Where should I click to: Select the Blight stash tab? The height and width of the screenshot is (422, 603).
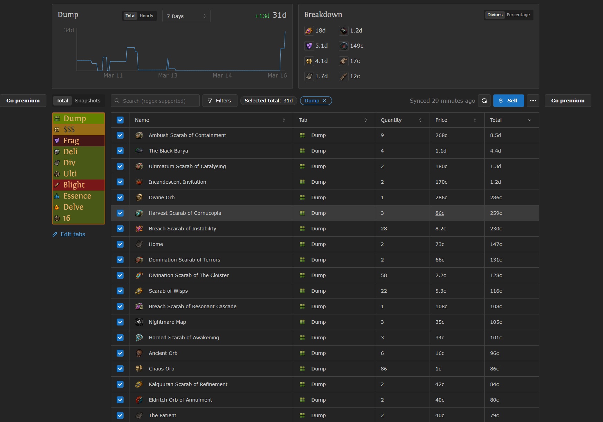click(x=79, y=185)
